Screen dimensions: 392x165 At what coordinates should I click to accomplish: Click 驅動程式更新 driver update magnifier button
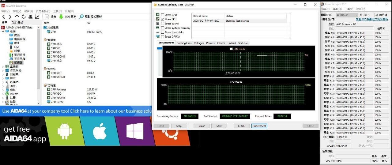click(90, 17)
